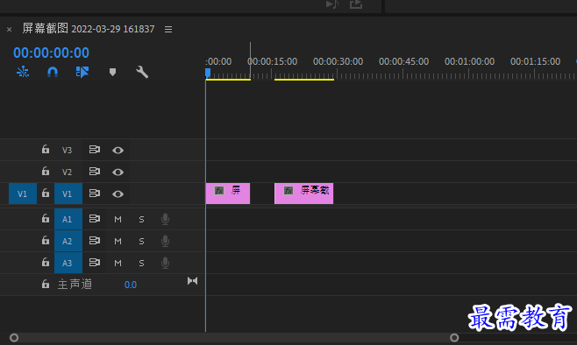Click left handle of zoom scrollbar

(14, 338)
